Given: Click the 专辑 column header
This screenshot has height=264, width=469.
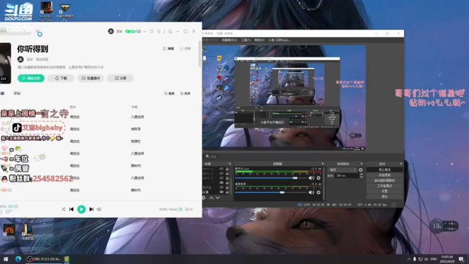Looking at the screenshot, I should click(x=134, y=107).
